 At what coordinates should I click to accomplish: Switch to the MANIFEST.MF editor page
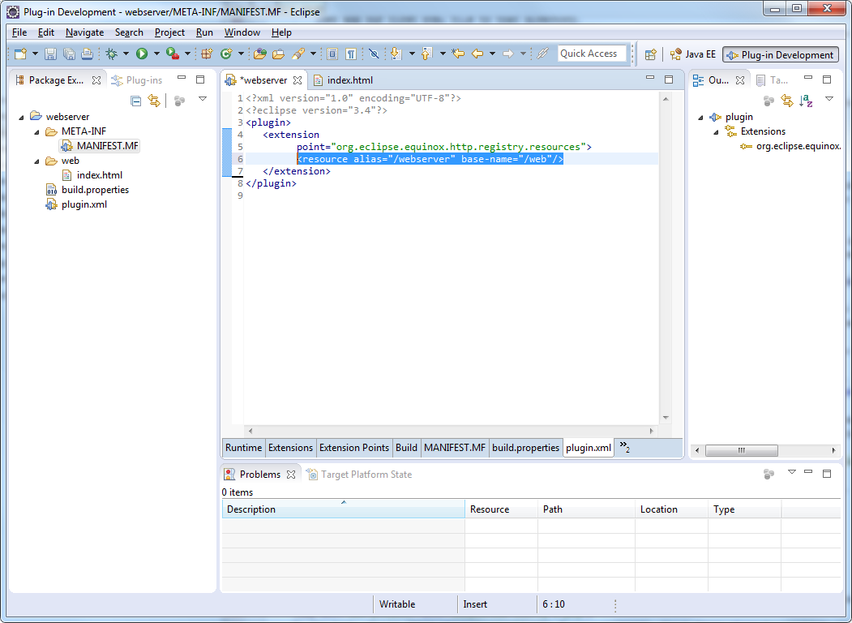455,448
